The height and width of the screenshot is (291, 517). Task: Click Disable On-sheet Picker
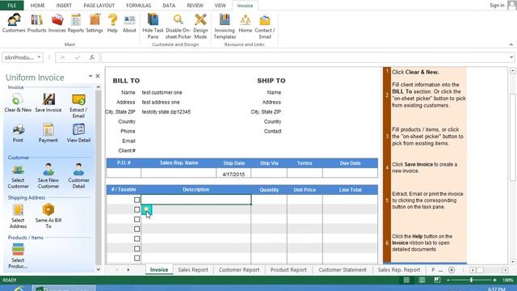coord(178,27)
